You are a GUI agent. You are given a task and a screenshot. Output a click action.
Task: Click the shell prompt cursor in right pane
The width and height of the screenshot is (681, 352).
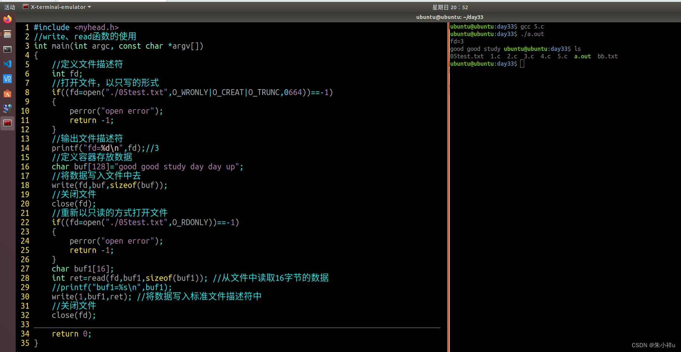(522, 64)
